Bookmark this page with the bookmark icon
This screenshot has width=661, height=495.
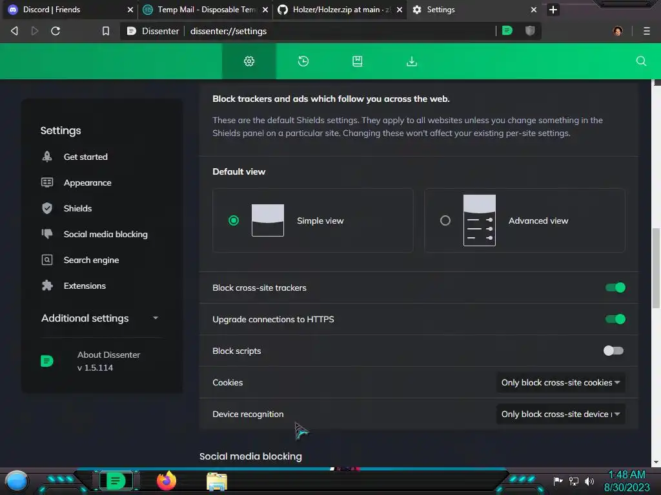click(106, 31)
